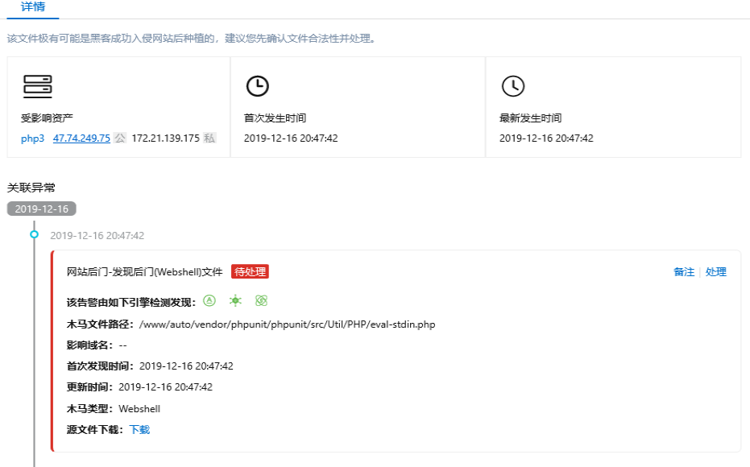Viewport: 750px width, 467px height.
Task: Click the first detection engine icon
Action: 209,301
